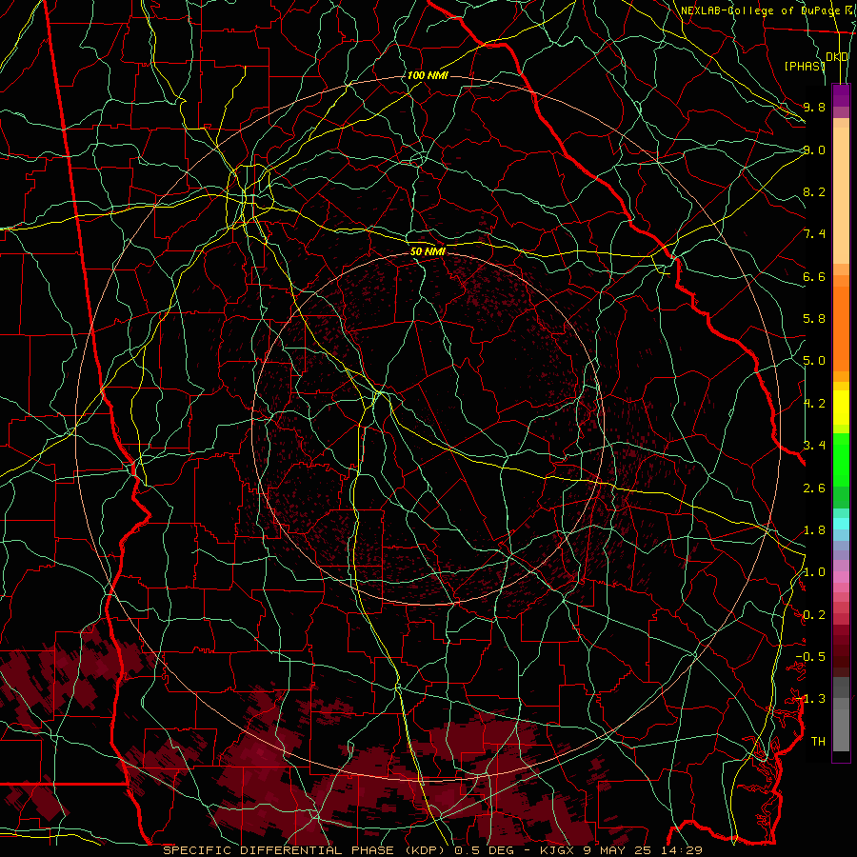Pick the cyan band of the color bar
The width and height of the screenshot is (857, 857).
click(x=841, y=524)
